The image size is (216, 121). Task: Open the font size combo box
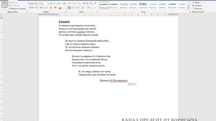[x=46, y=4]
